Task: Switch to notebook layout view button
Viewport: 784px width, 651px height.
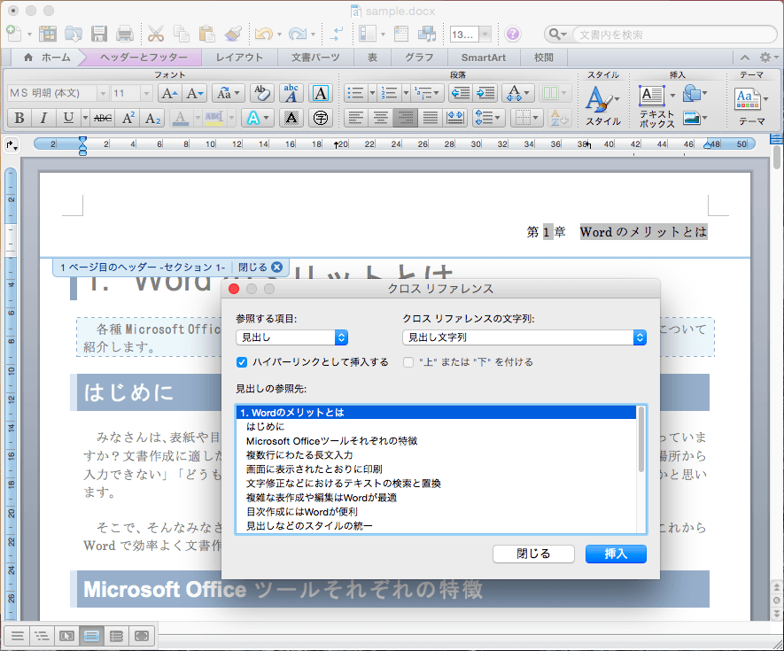Action: pyautogui.click(x=117, y=636)
